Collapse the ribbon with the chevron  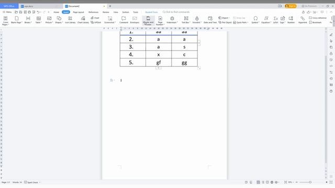[331, 12]
